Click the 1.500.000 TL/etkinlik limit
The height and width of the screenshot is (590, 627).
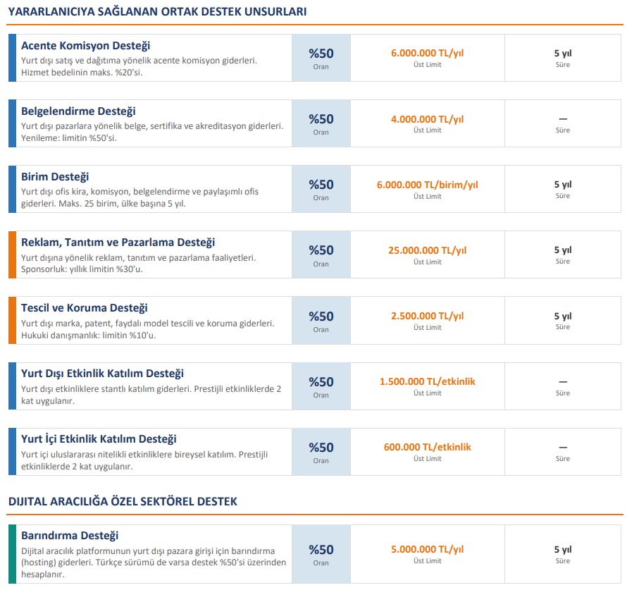click(x=427, y=381)
